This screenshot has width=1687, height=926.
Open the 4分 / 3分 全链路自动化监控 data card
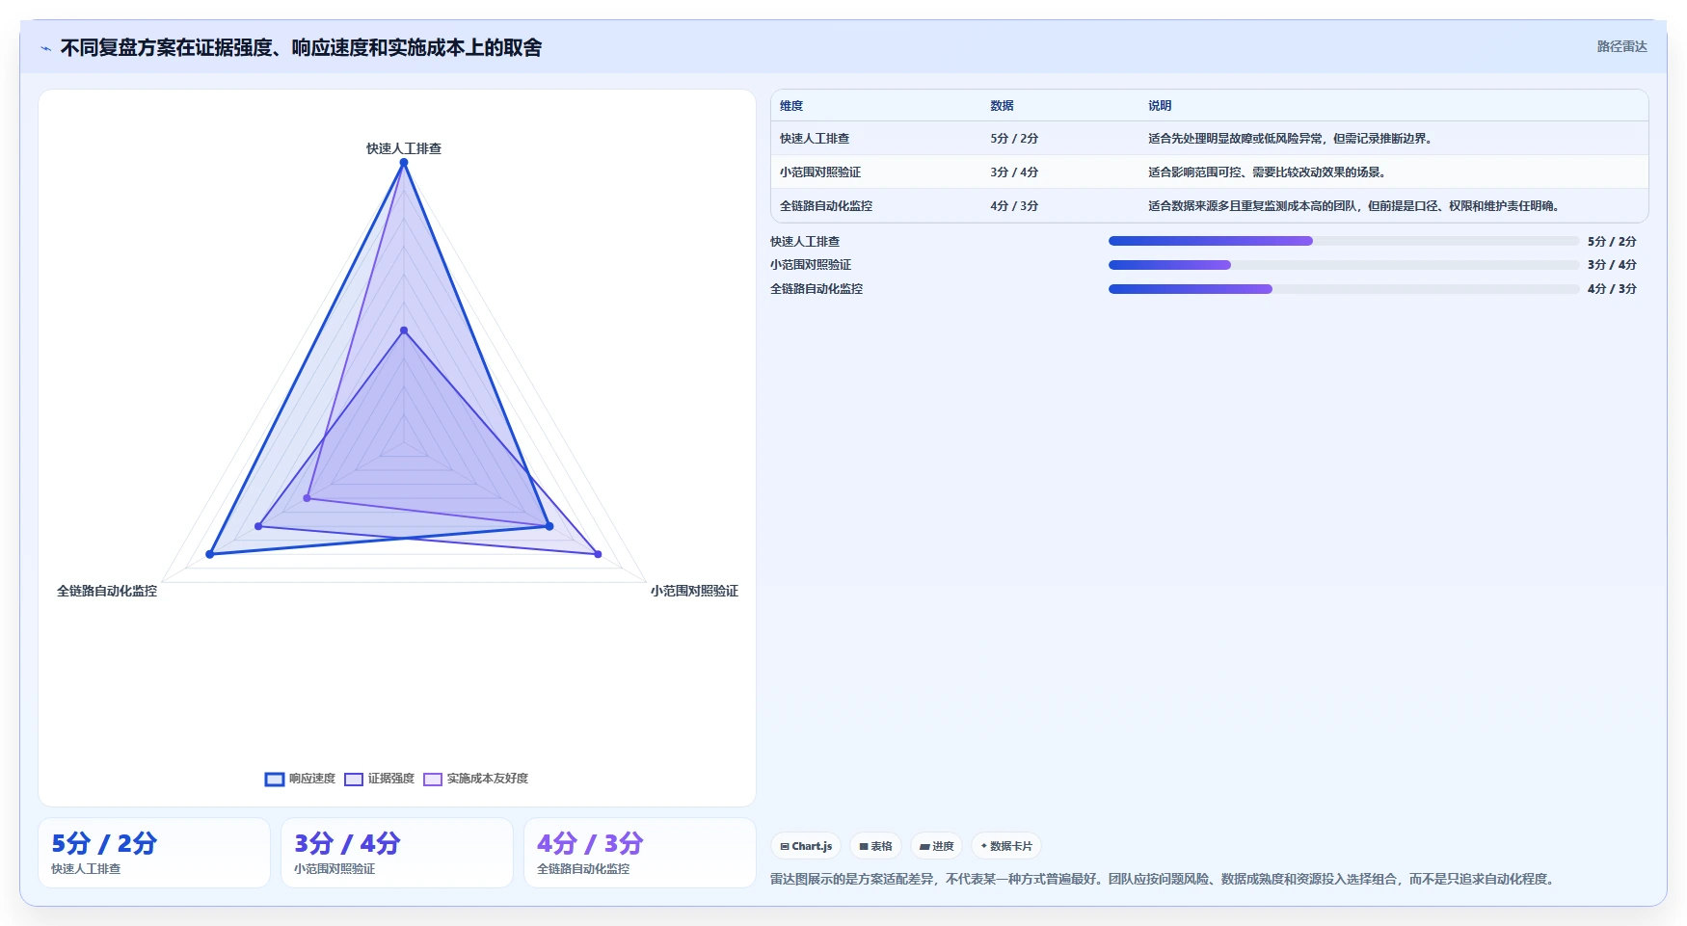click(x=640, y=853)
